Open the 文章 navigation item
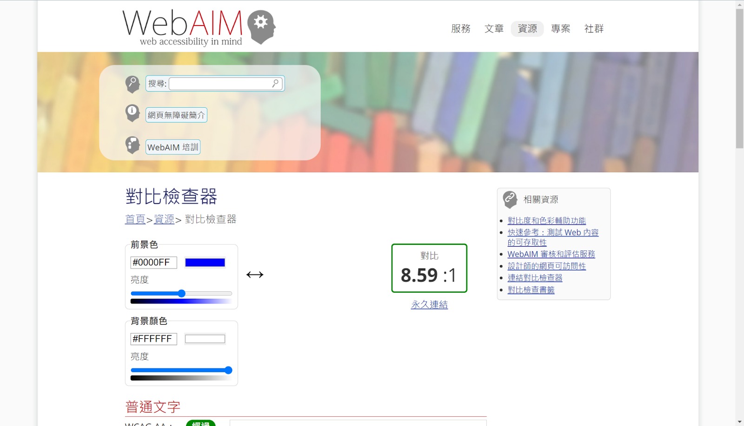This screenshot has height=426, width=744. tap(494, 29)
